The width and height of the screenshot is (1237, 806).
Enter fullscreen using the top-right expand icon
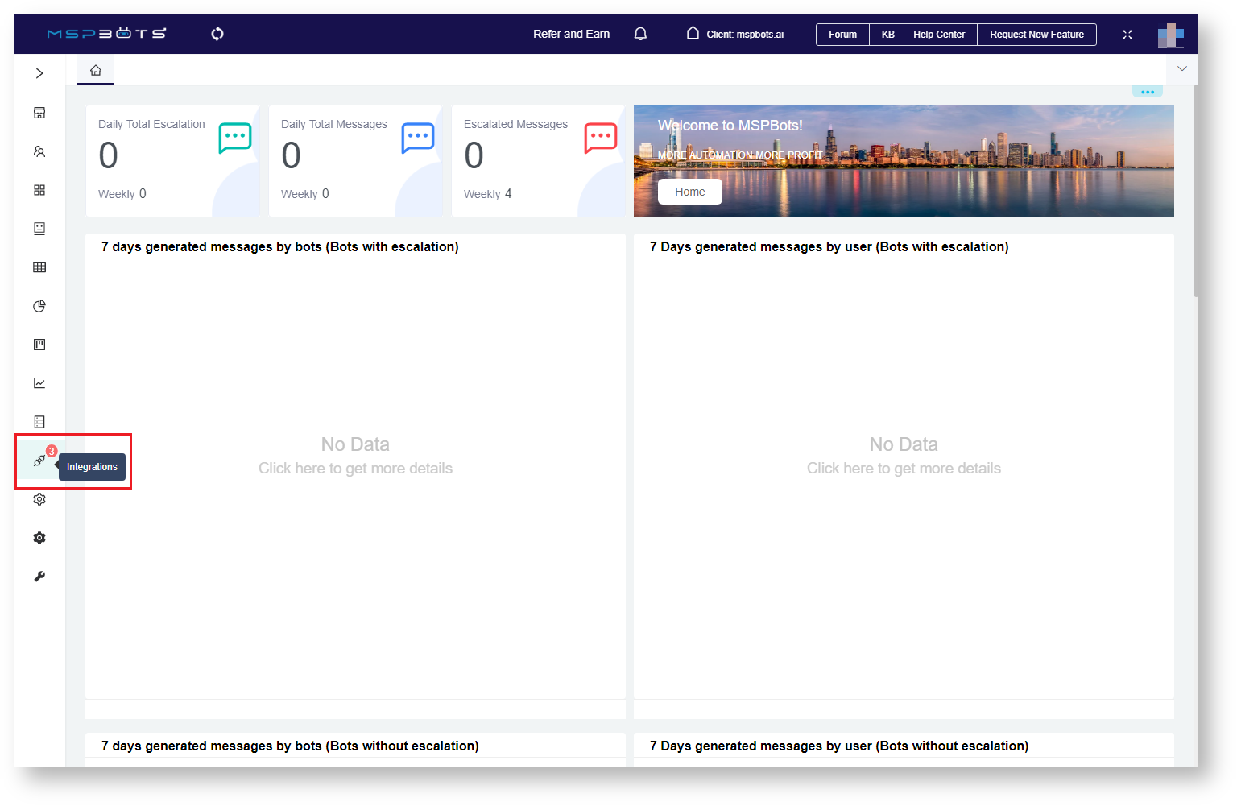(1127, 34)
